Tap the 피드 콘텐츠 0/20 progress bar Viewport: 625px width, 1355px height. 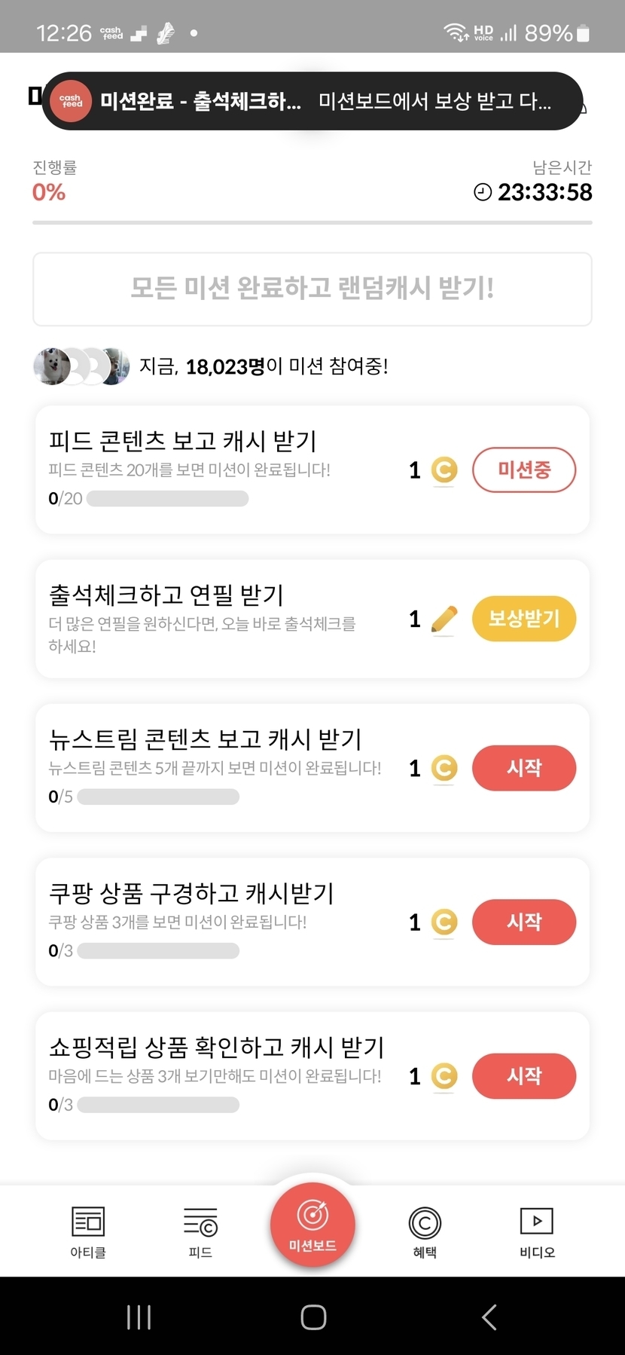click(x=167, y=499)
